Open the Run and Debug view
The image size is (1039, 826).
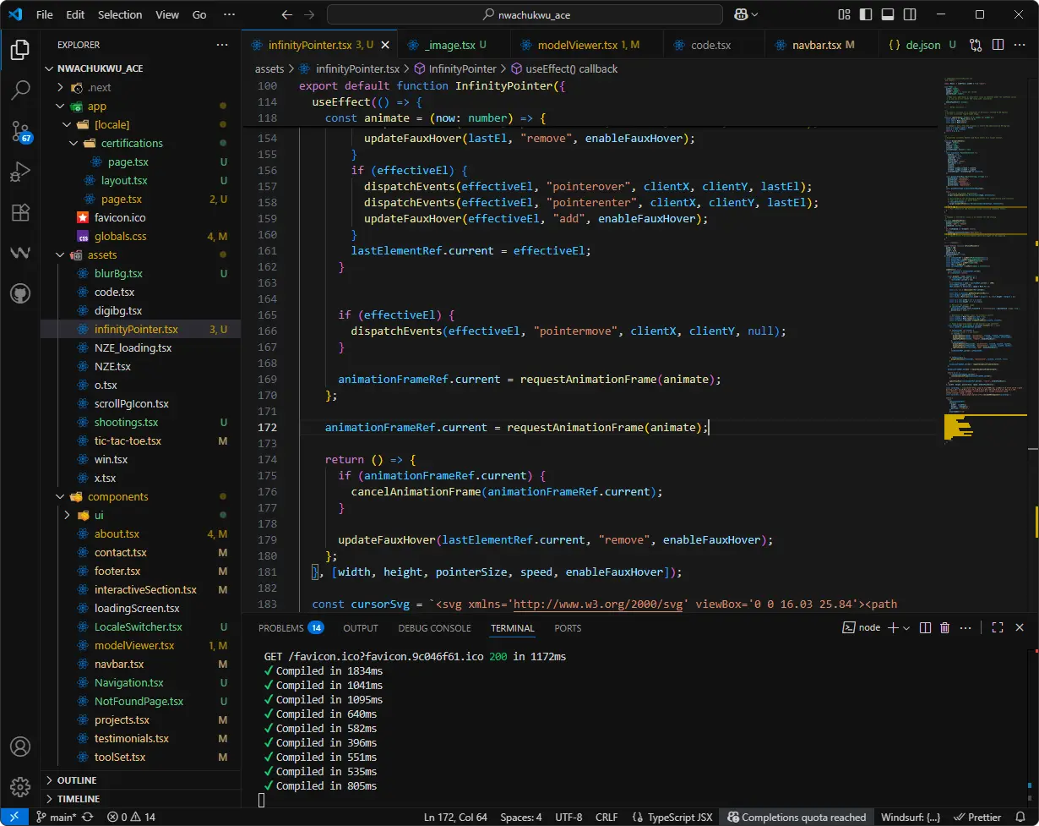[x=20, y=172]
